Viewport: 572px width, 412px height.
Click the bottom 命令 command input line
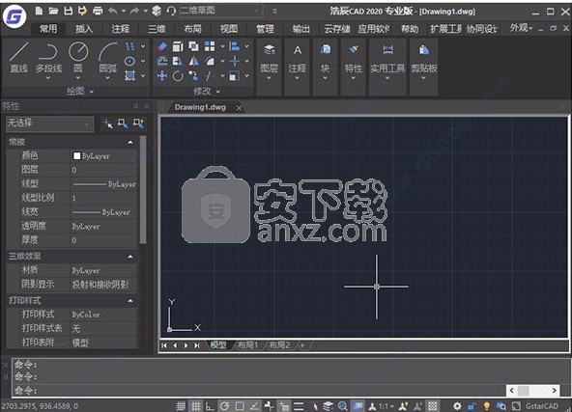point(259,391)
